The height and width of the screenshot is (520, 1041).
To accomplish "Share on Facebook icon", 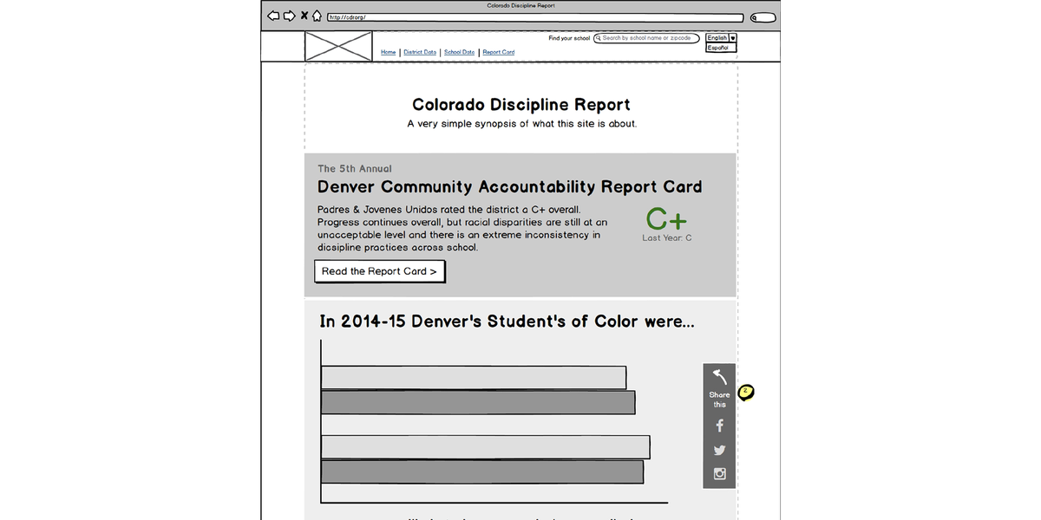I will [719, 426].
